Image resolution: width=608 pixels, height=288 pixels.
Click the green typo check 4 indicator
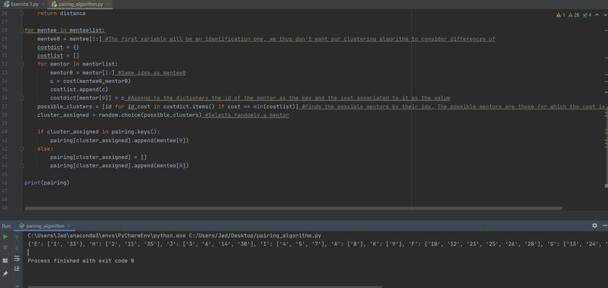(587, 15)
